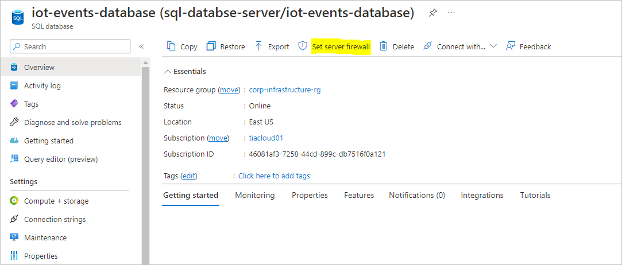
Task: Click the Delete toolbar label
Action: pyautogui.click(x=403, y=46)
